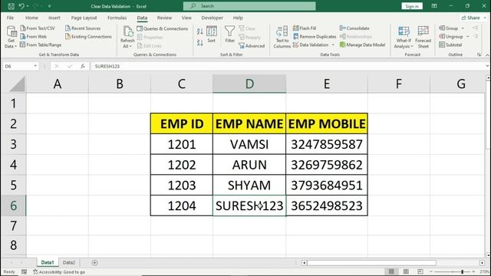Screen dimensions: 491x276
Task: Switch to Normal view
Action: 391,271
